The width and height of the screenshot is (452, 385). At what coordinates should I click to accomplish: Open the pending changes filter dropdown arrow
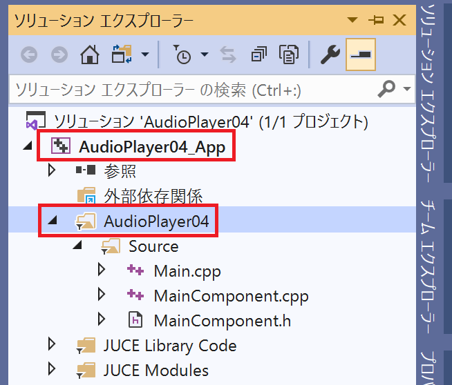(x=205, y=54)
